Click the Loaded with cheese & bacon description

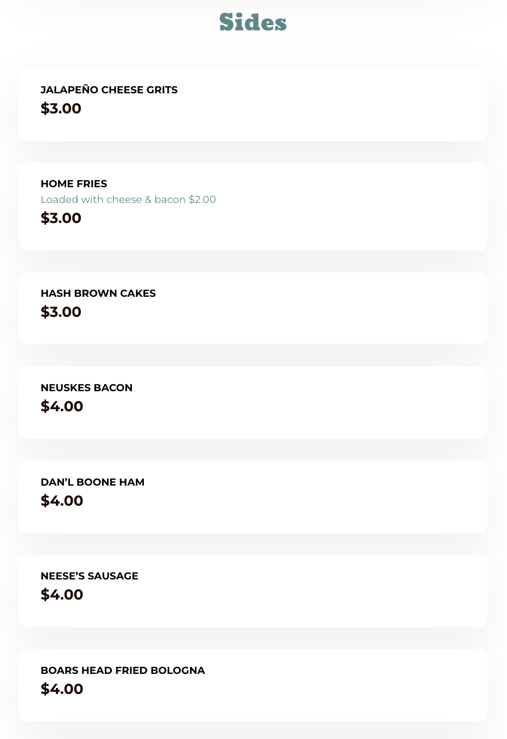[128, 200]
